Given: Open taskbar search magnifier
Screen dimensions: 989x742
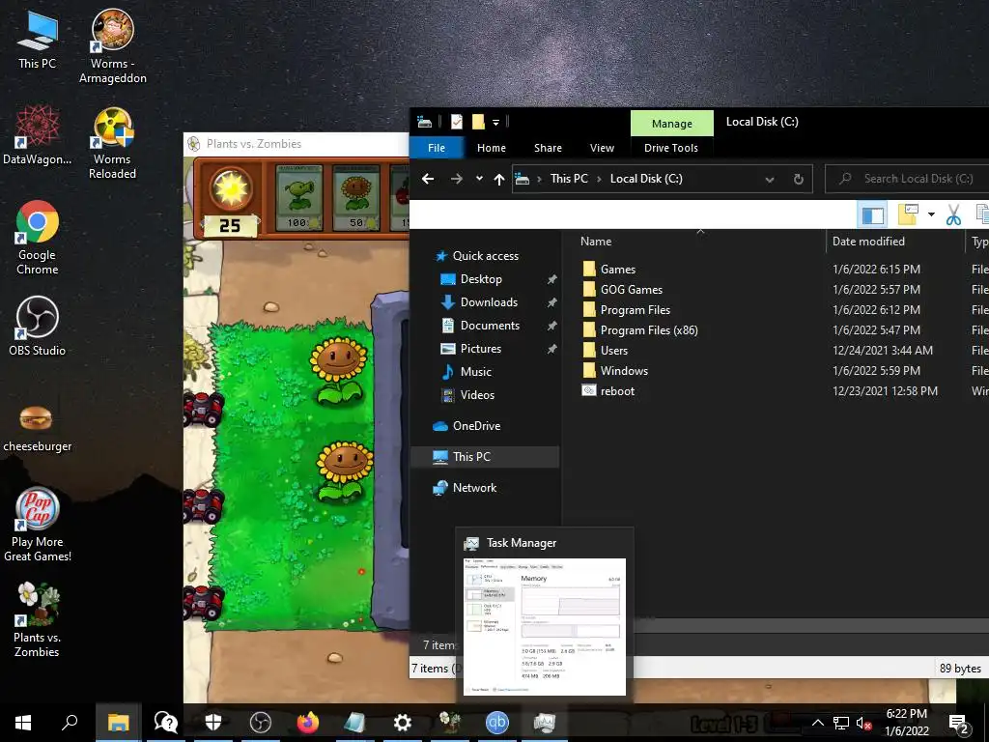Looking at the screenshot, I should (x=70, y=723).
